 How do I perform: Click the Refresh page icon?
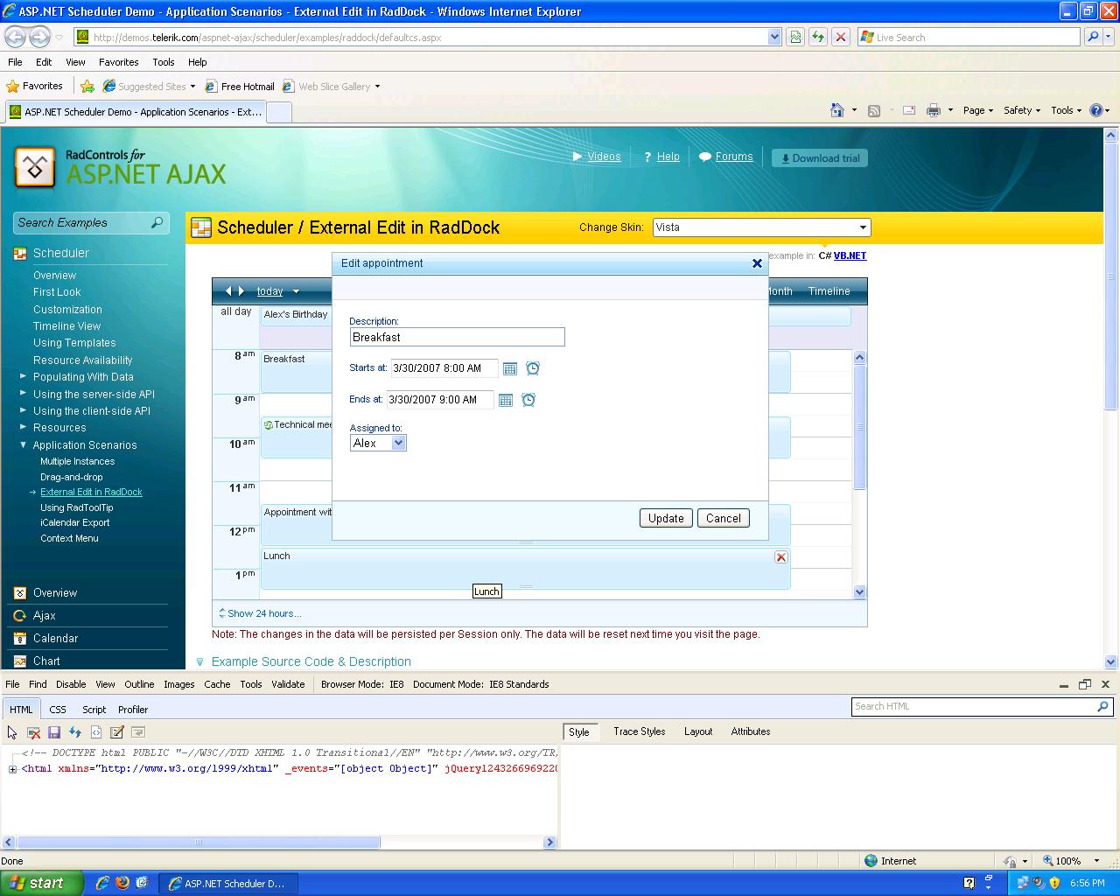818,37
